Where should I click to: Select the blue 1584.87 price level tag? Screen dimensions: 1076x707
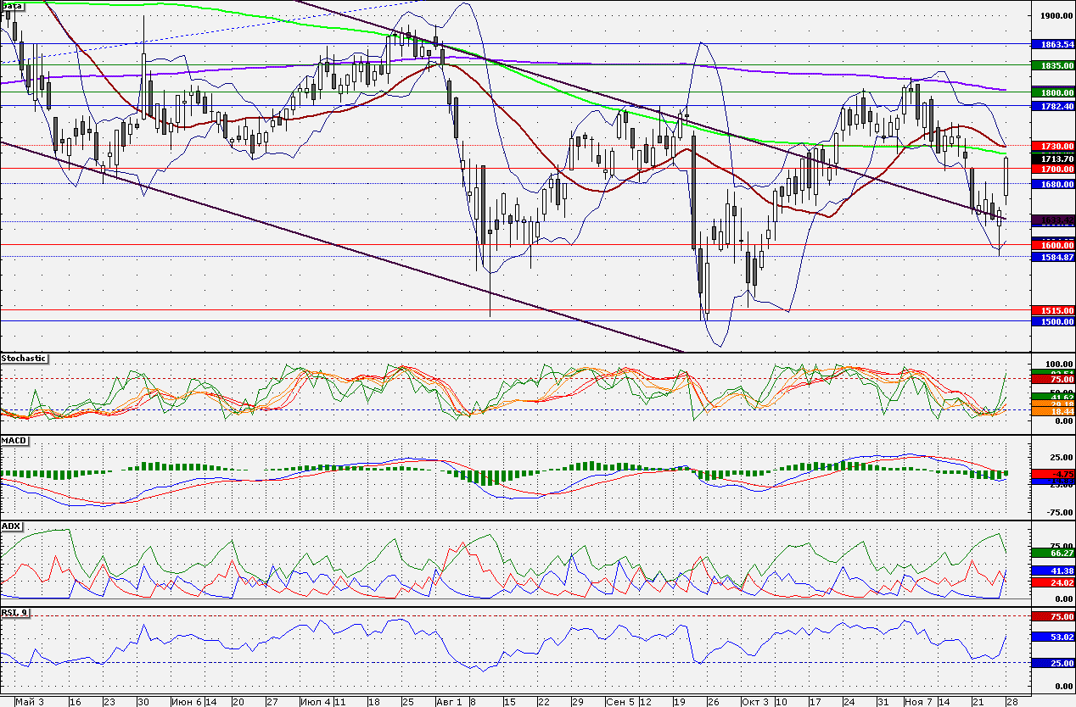click(1053, 257)
